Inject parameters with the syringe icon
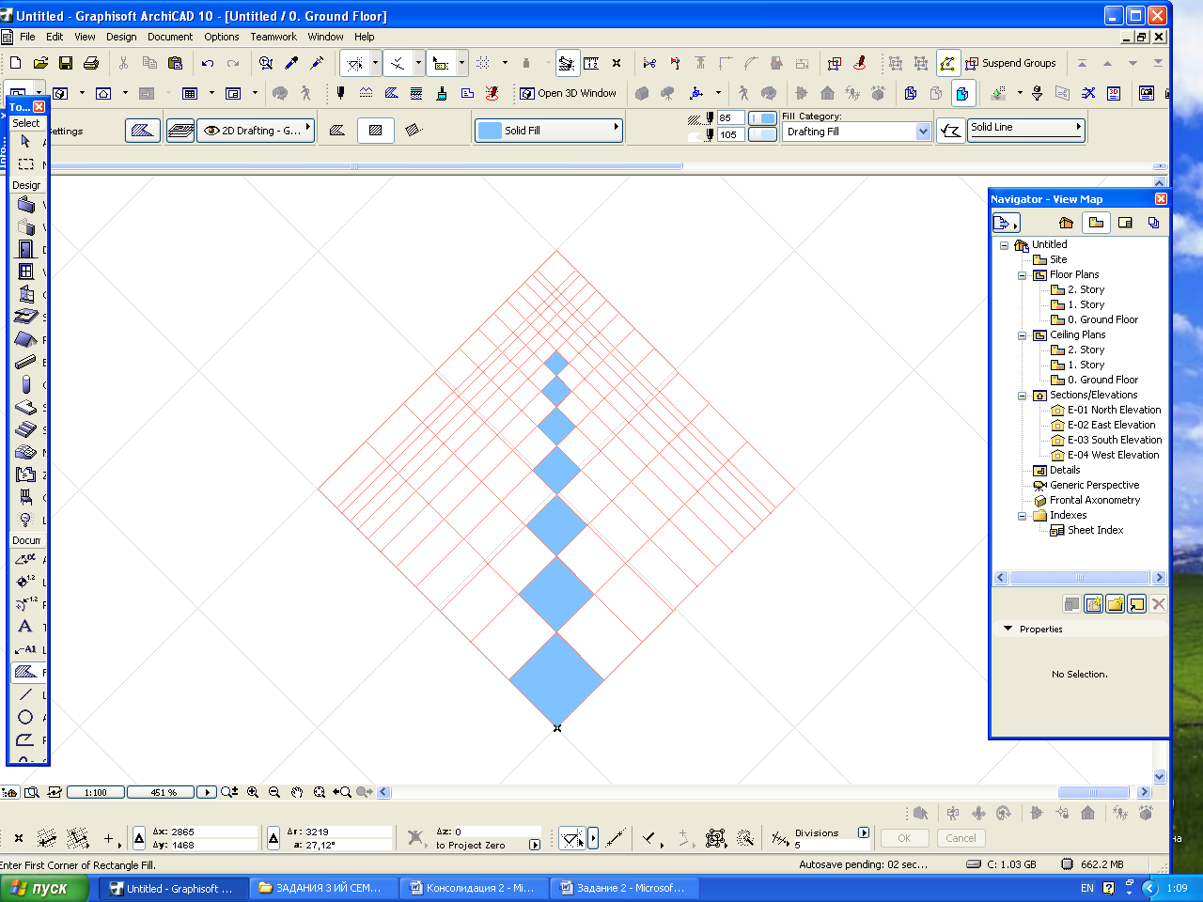This screenshot has width=1203, height=902. click(317, 63)
